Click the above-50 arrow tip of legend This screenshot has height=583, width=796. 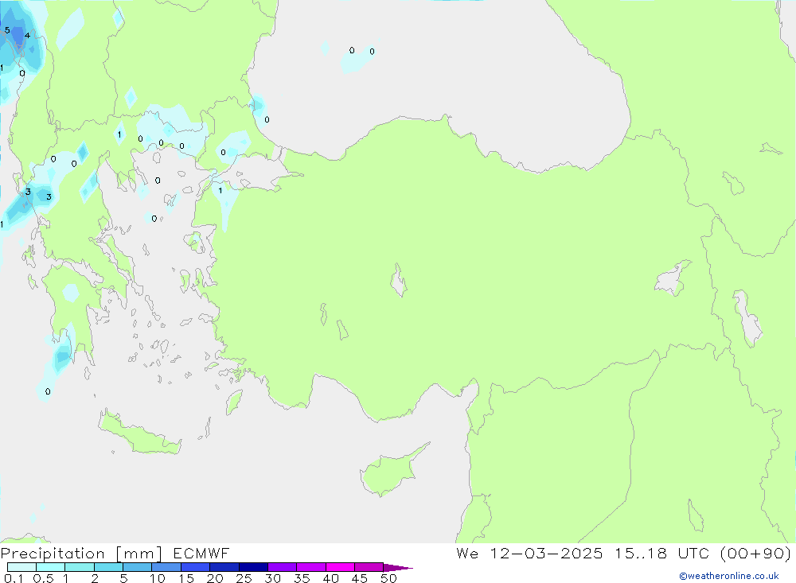pos(398,568)
